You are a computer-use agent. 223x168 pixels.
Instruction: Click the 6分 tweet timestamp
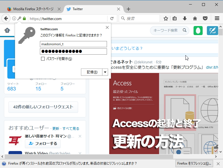(159, 62)
